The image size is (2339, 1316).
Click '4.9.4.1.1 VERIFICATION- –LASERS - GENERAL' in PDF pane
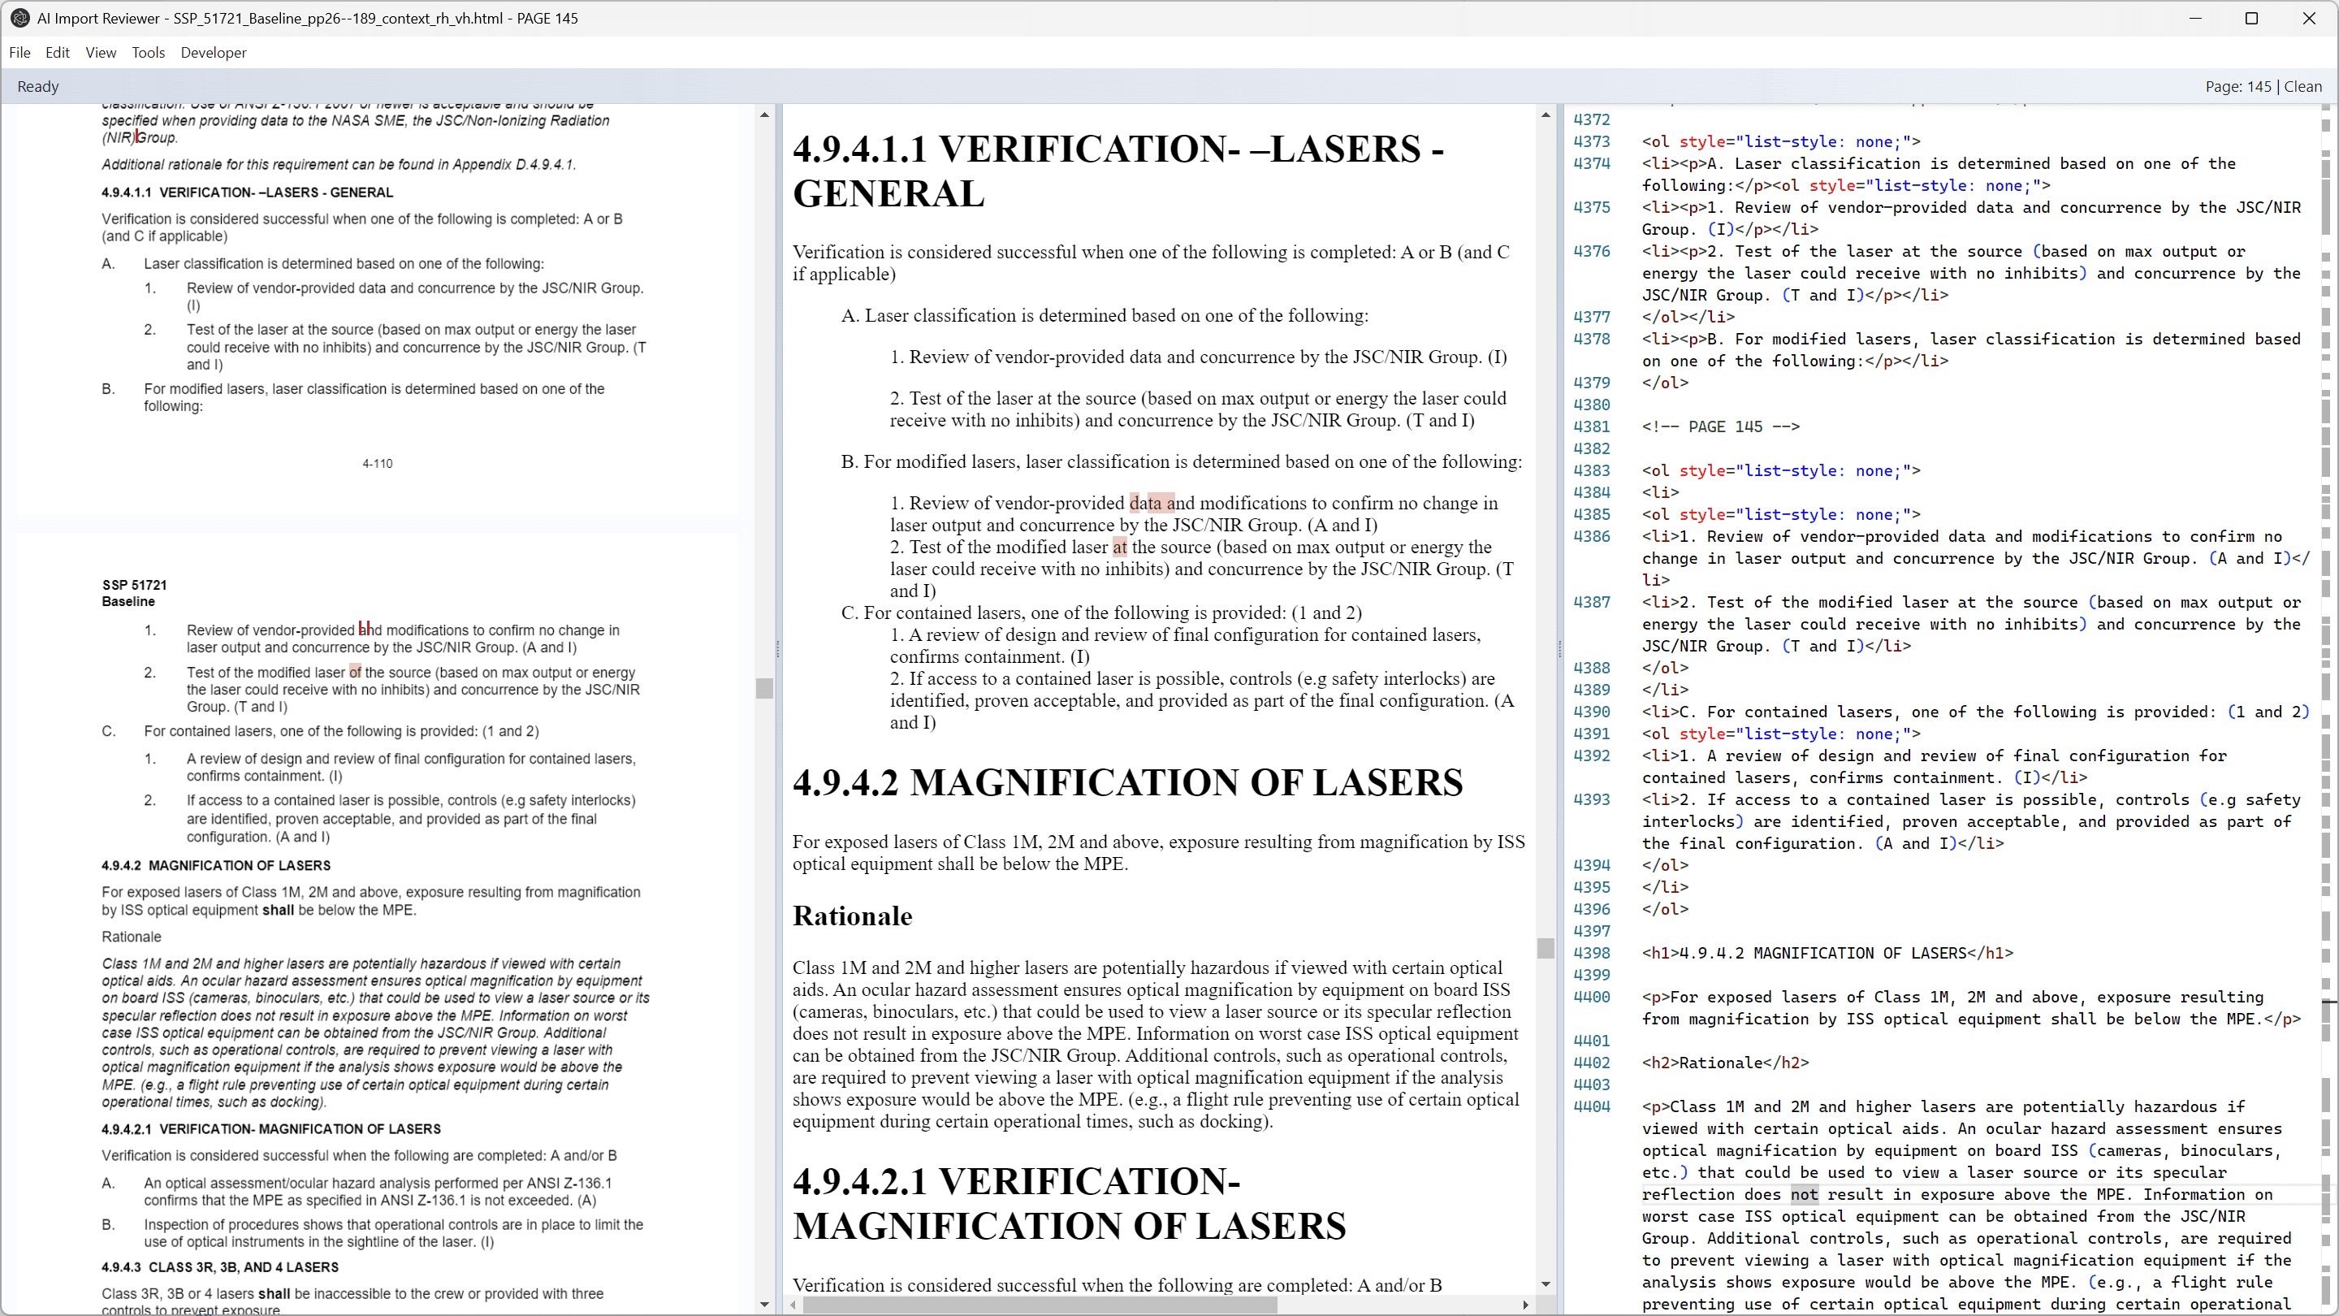[247, 193]
